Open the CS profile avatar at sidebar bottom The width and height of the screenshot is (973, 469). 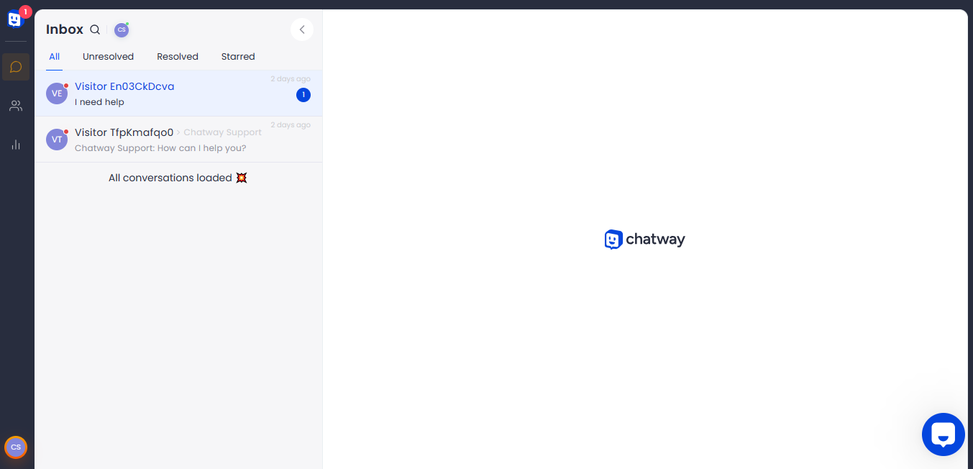pos(16,447)
